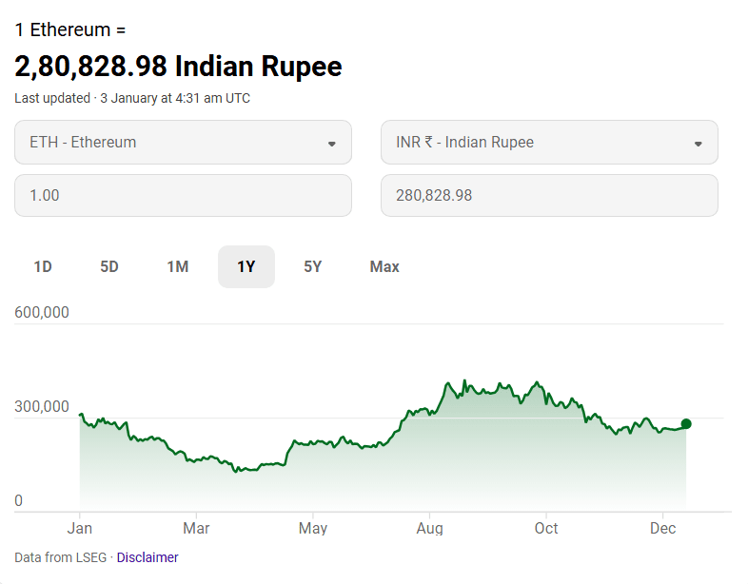Click the "ETH - Ethereum" label text
Image resolution: width=748 pixels, height=584 pixels.
(83, 143)
